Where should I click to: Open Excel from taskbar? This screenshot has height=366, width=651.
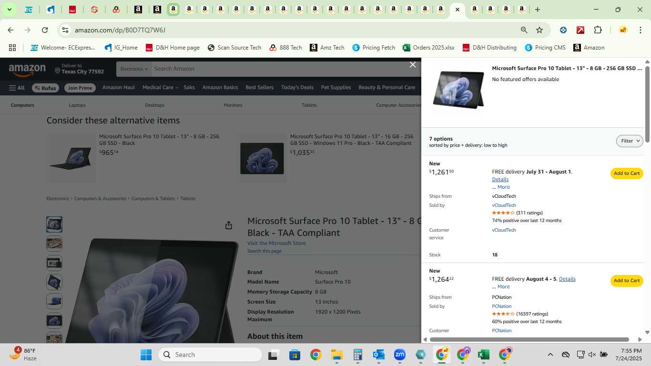coord(483,355)
